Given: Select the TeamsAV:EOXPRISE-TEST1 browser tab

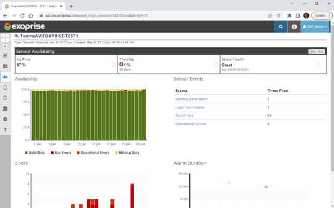Looking at the screenshot, I should (33, 6).
